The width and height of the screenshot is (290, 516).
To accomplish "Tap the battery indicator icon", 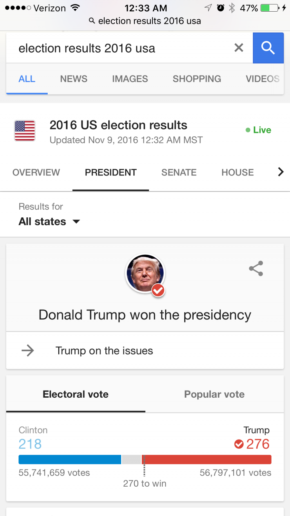I will tap(270, 8).
